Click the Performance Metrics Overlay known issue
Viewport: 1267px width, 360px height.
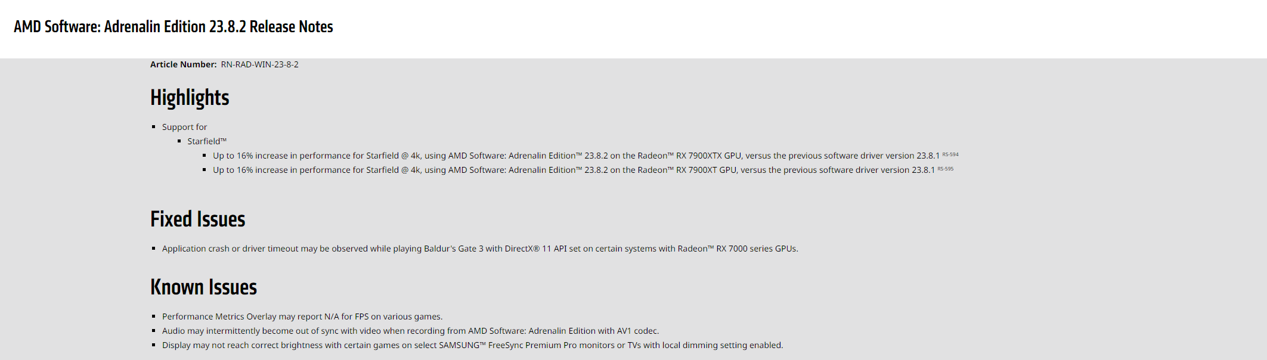302,316
